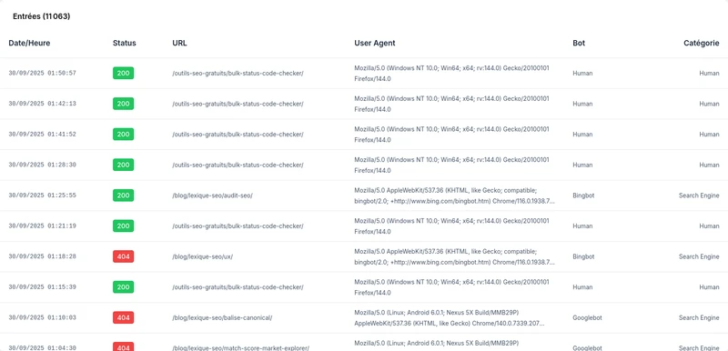
Task: Select the Search Engine category at 01:25:55
Action: tap(699, 196)
